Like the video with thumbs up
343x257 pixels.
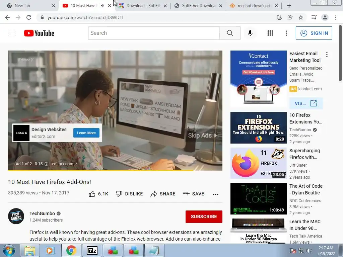[x=98, y=194]
